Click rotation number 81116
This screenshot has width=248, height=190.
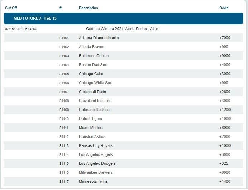[64, 173]
